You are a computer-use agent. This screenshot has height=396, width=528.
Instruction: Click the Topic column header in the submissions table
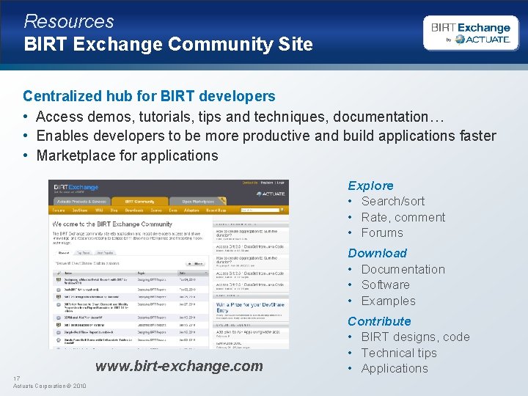tap(157, 273)
